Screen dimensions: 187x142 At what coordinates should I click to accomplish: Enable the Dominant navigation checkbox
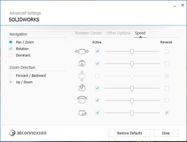[x=11, y=55]
